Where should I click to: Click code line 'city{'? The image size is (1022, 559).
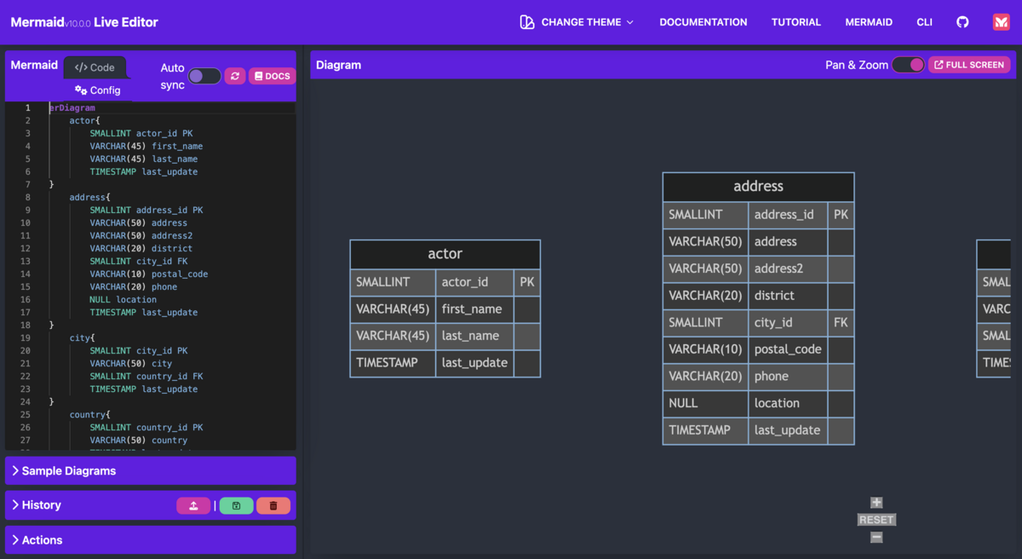click(x=83, y=338)
